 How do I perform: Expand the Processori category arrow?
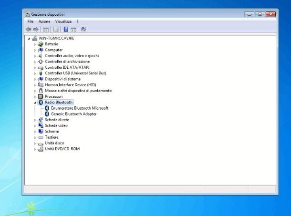pyautogui.click(x=35, y=96)
